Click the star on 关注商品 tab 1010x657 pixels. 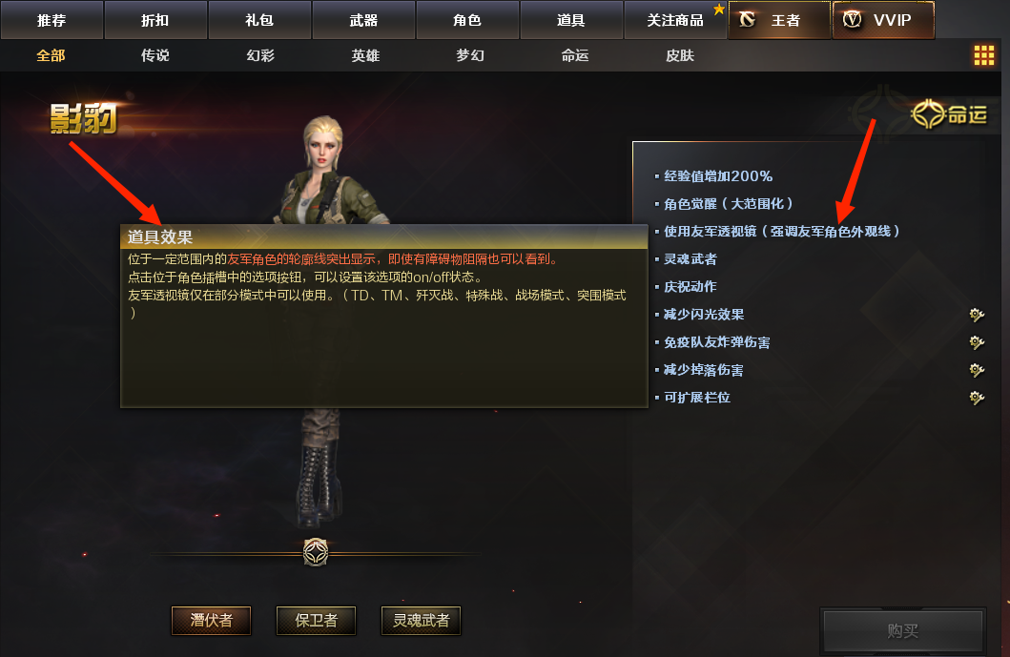tap(719, 9)
